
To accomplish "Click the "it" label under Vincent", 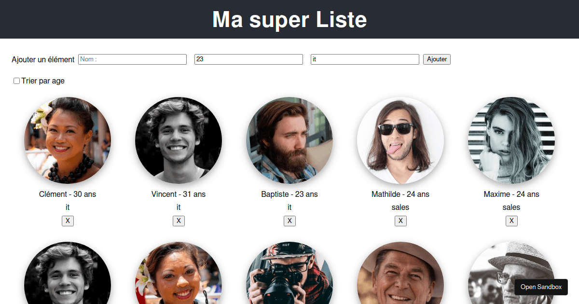I will tap(179, 207).
